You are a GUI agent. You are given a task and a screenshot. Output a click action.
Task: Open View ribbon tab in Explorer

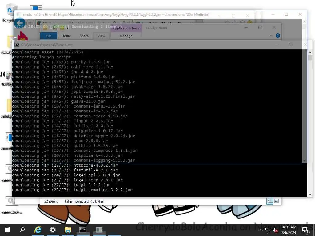pyautogui.click(x=101, y=36)
